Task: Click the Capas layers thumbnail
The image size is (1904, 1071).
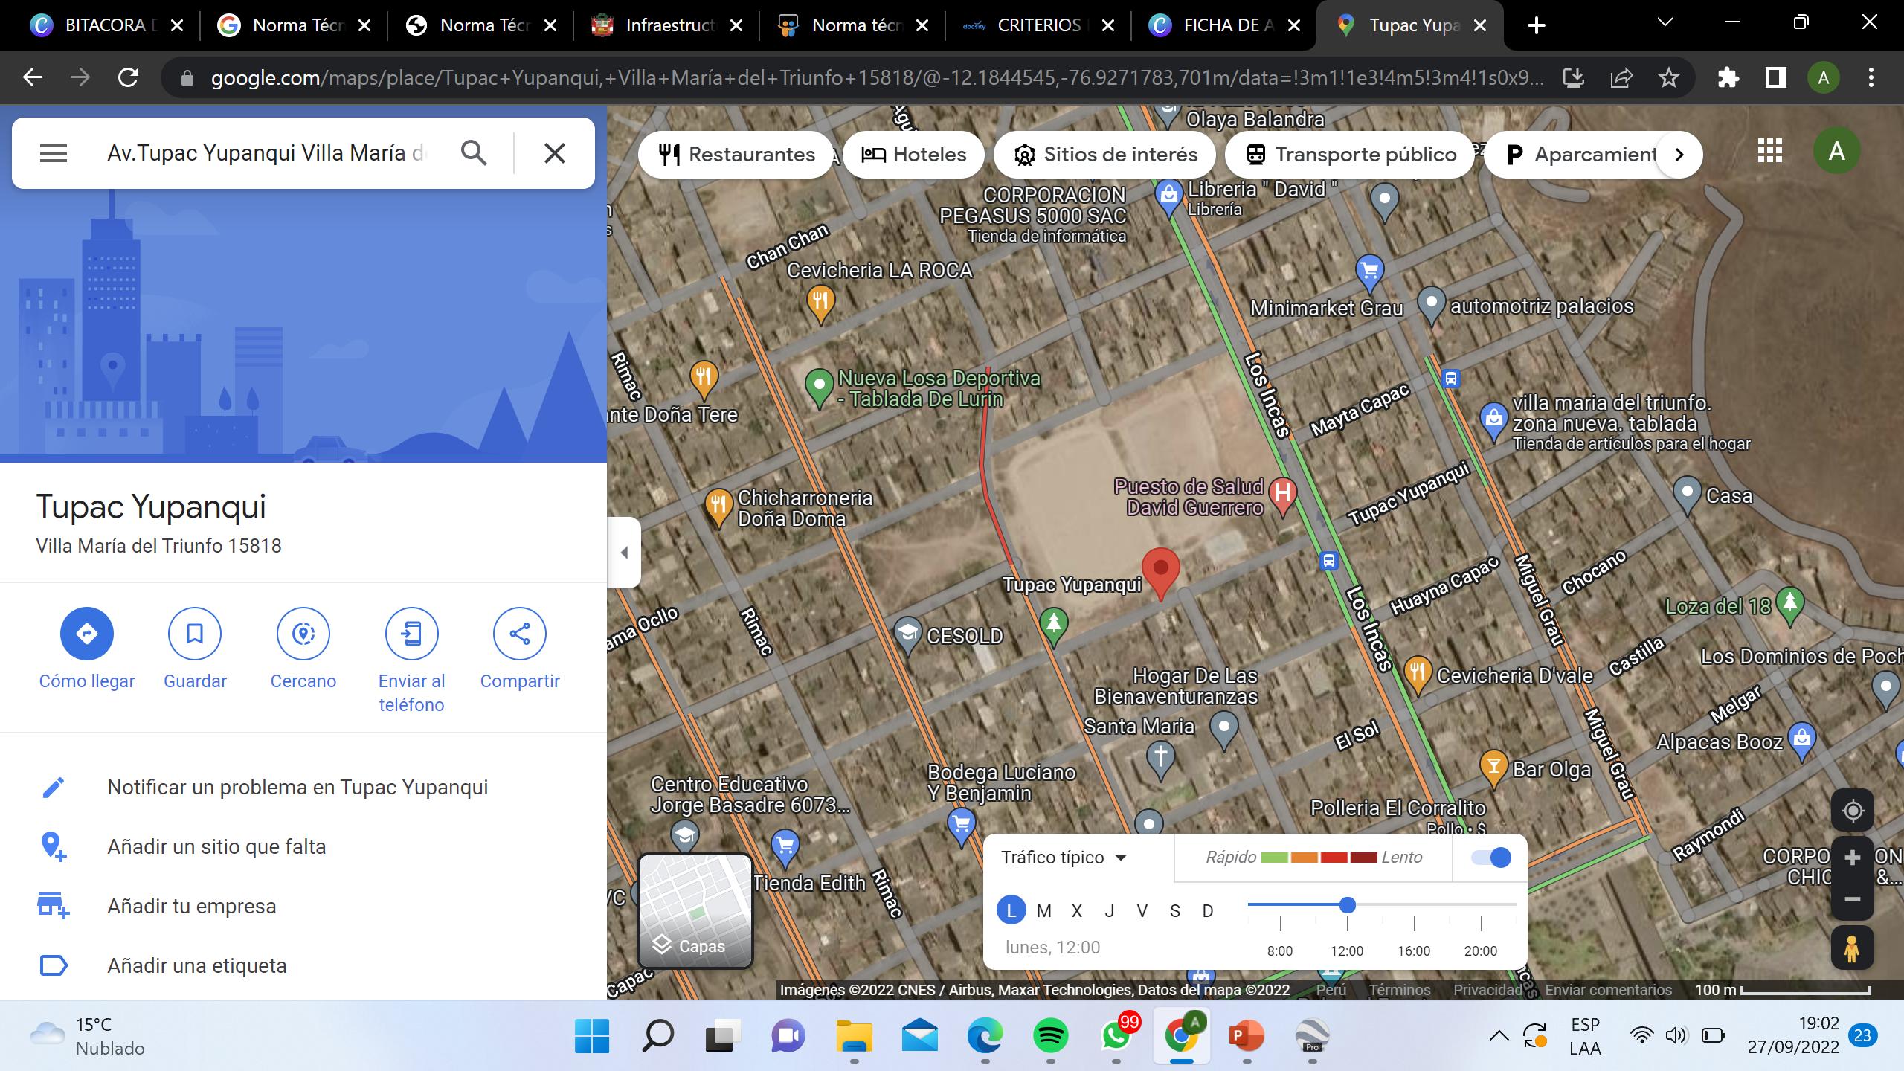Action: point(695,911)
